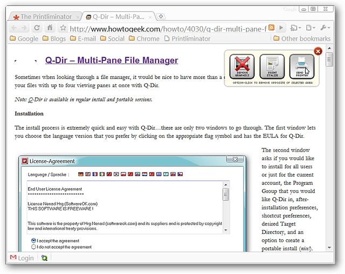Open the Blogs bookmarks folder
The height and width of the screenshot is (274, 345).
54,39
